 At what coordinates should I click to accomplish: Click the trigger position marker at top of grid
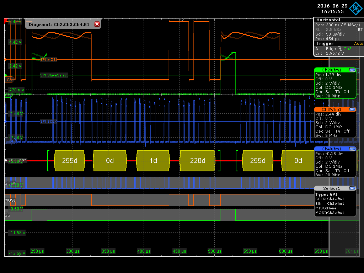[x=182, y=20]
